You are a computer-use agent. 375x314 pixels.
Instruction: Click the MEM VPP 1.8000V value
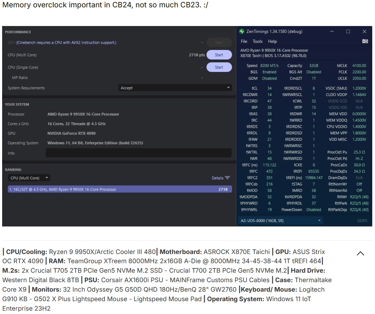[x=359, y=133]
